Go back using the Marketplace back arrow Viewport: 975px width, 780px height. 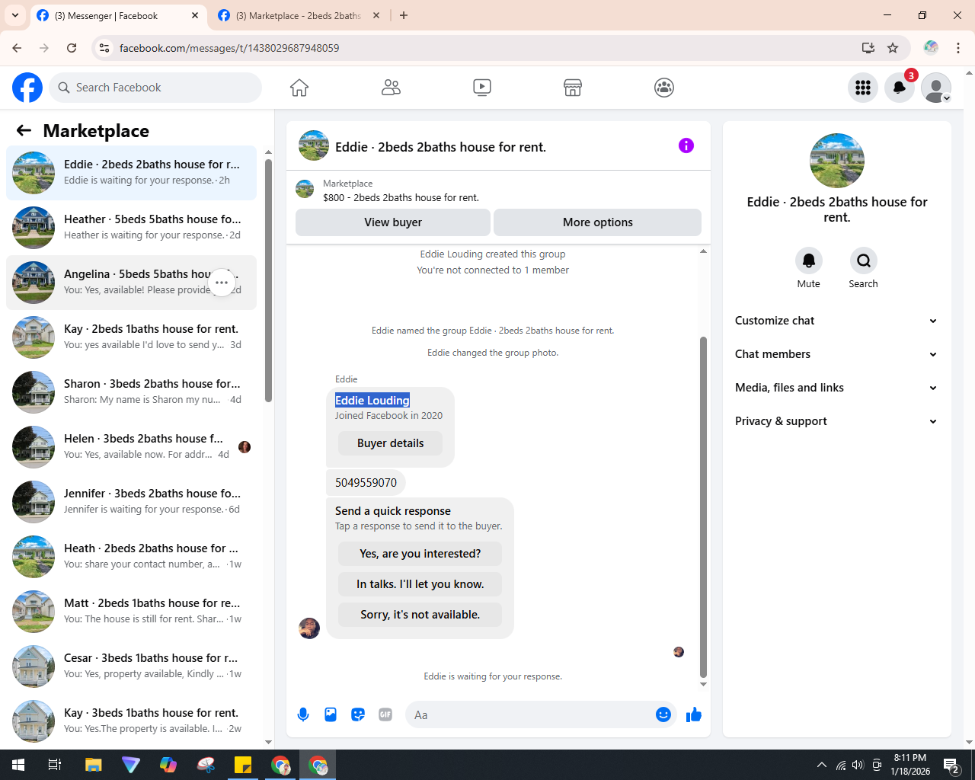(24, 130)
